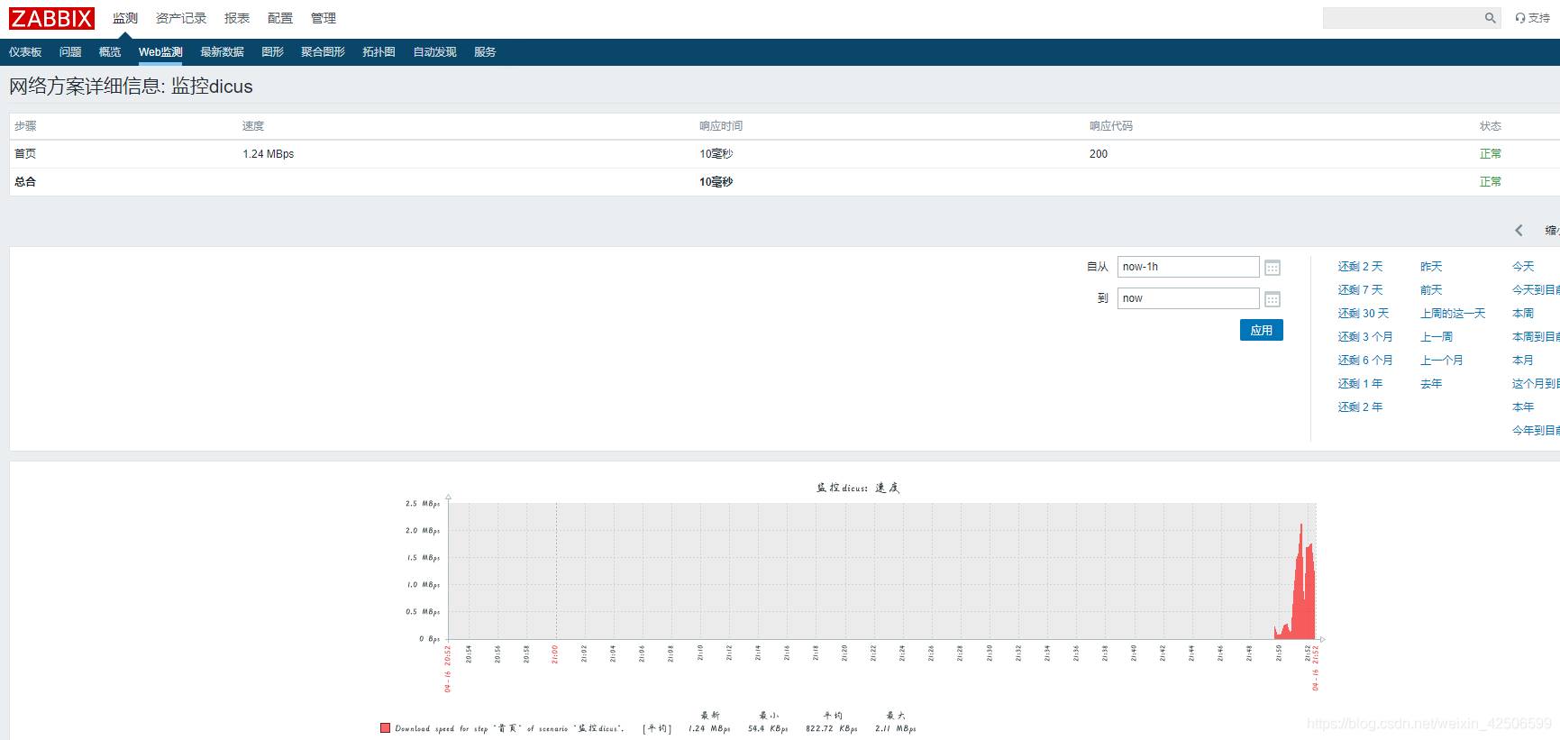Select the 去年 time range
Viewport: 1560px width, 740px height.
(x=1431, y=384)
